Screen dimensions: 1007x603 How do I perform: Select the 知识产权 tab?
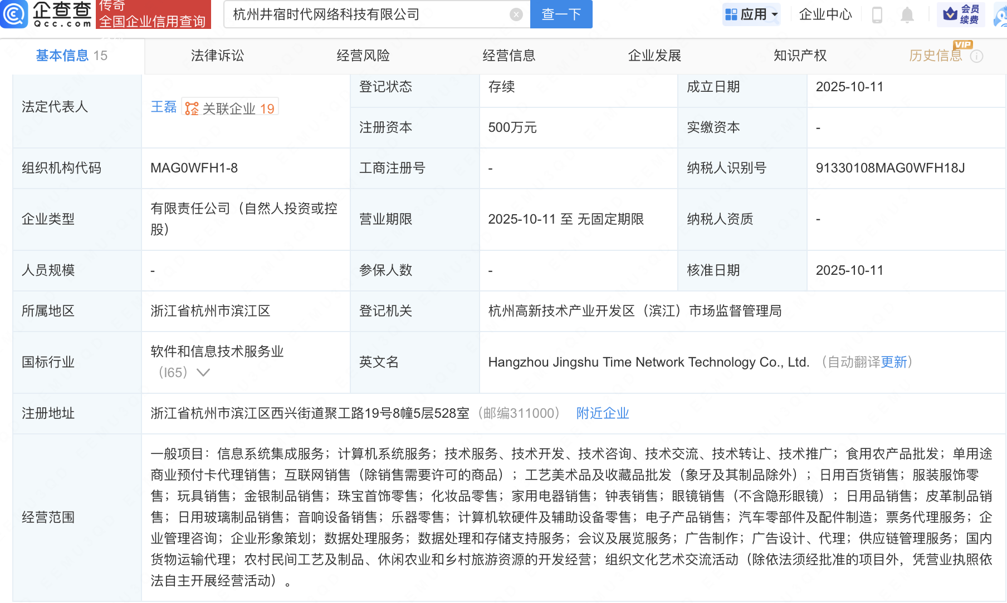point(800,56)
